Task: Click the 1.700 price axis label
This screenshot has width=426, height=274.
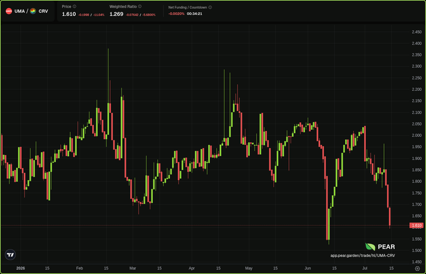Action: pos(417,204)
